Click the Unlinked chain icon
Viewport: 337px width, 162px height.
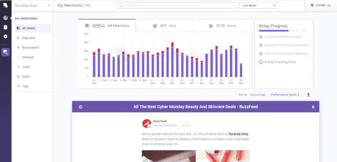tap(18, 57)
